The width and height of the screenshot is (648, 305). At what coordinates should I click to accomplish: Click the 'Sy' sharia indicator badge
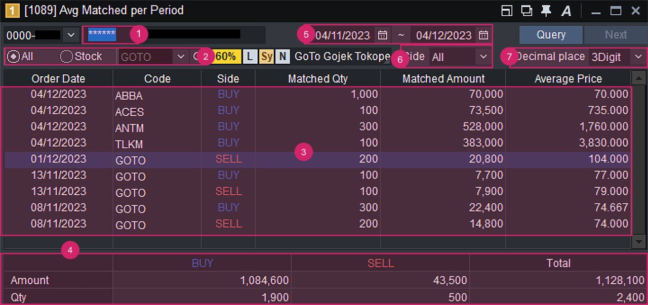pos(267,57)
